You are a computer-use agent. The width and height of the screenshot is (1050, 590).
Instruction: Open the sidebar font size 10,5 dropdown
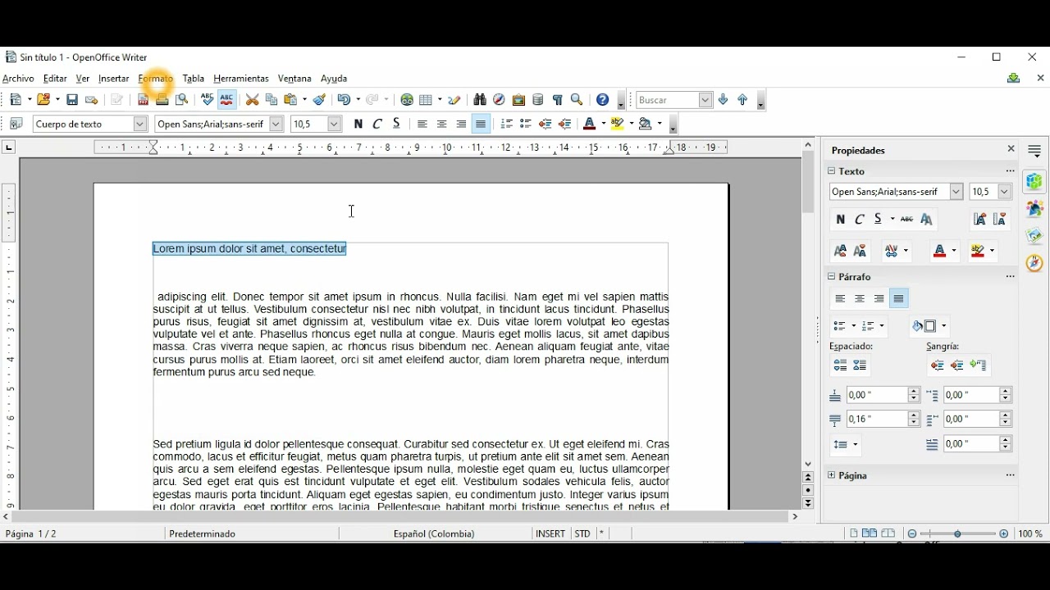(x=1005, y=192)
